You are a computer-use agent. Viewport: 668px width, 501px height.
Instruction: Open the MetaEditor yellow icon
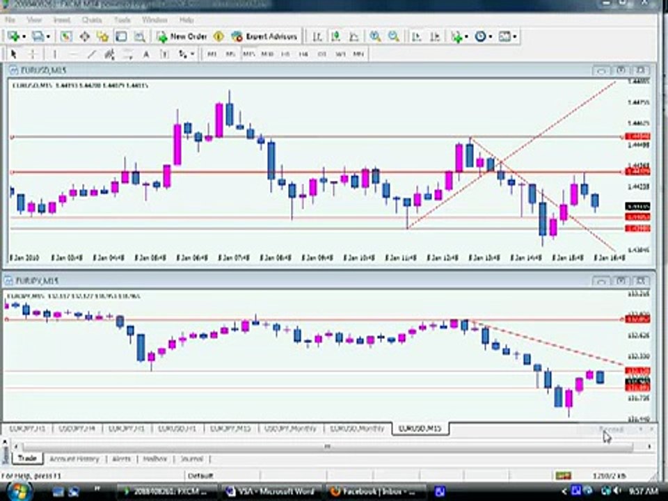[218, 37]
